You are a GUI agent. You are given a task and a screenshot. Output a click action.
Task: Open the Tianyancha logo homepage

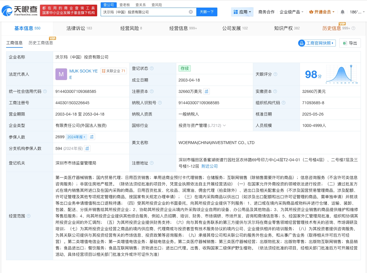(20, 10)
